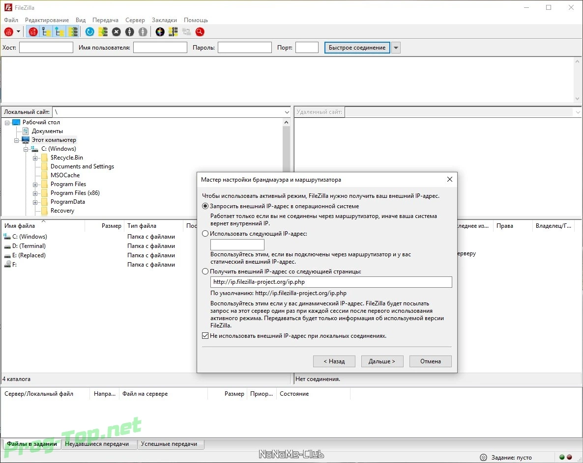Toggle the remote directory tree icon

point(59,32)
